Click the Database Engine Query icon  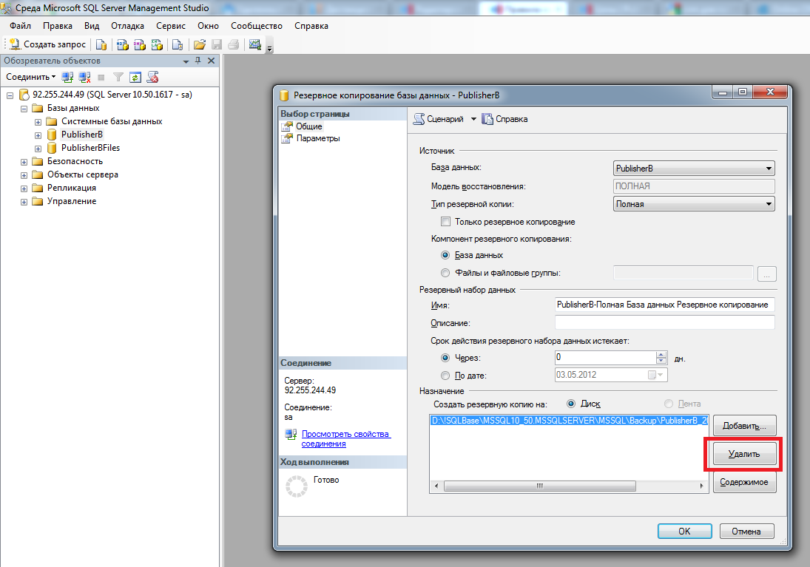coord(101,45)
